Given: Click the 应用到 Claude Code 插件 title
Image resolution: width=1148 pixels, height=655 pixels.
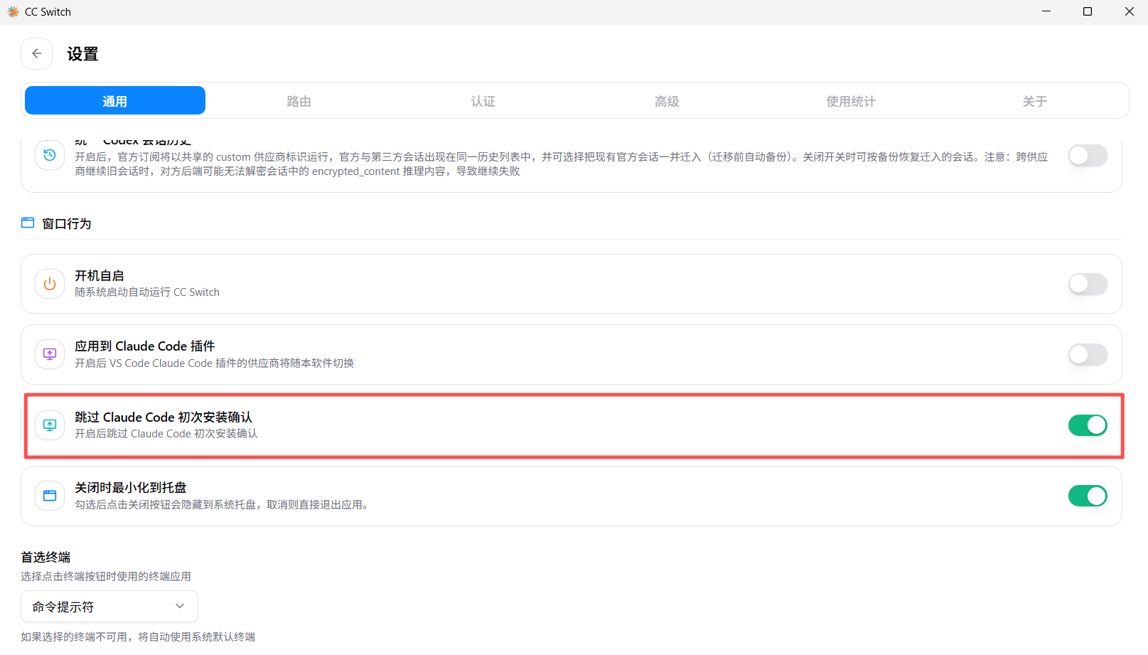Looking at the screenshot, I should [145, 346].
